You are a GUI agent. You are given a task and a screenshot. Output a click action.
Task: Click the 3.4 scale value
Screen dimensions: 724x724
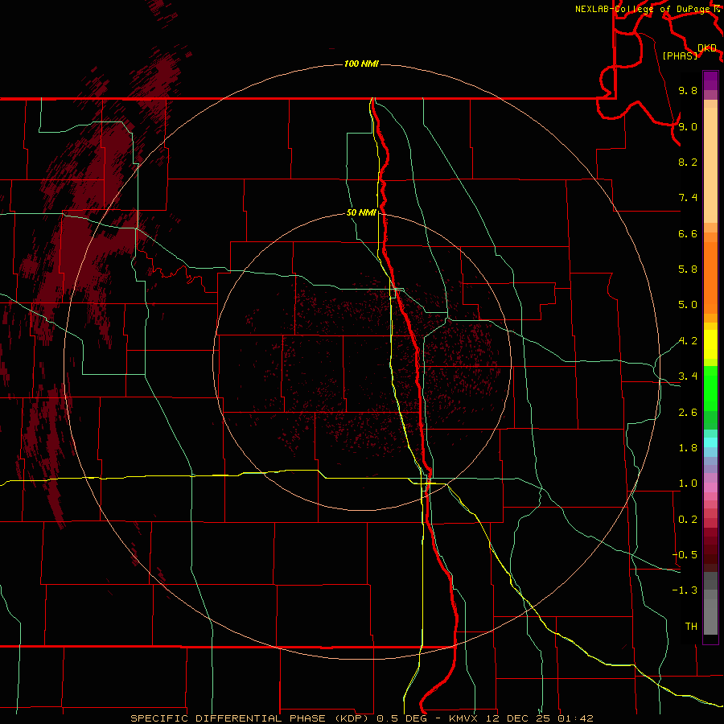coord(688,376)
